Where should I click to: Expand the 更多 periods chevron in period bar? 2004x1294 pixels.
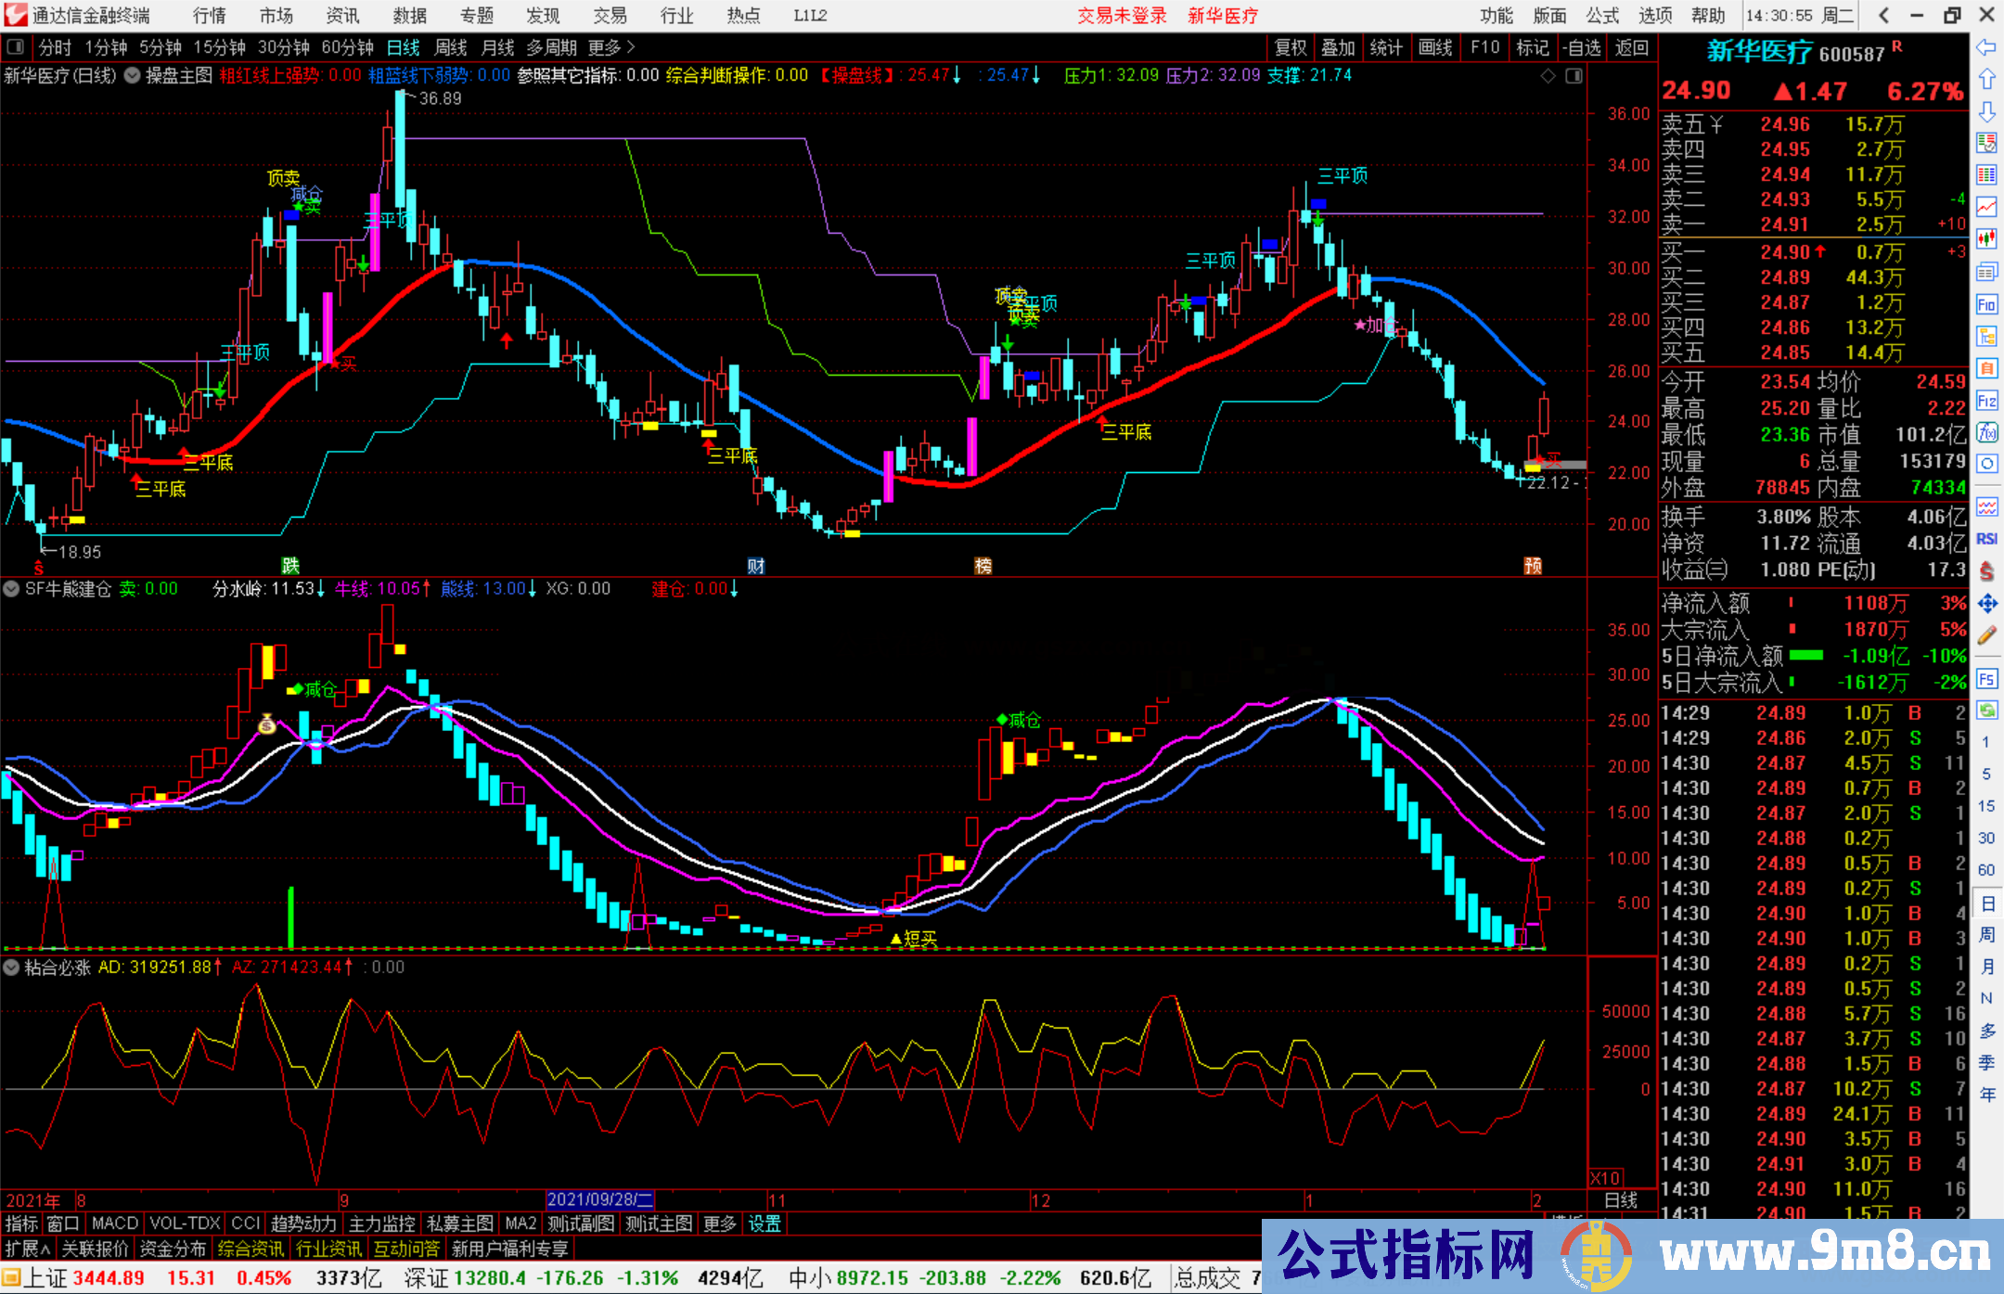coord(631,47)
